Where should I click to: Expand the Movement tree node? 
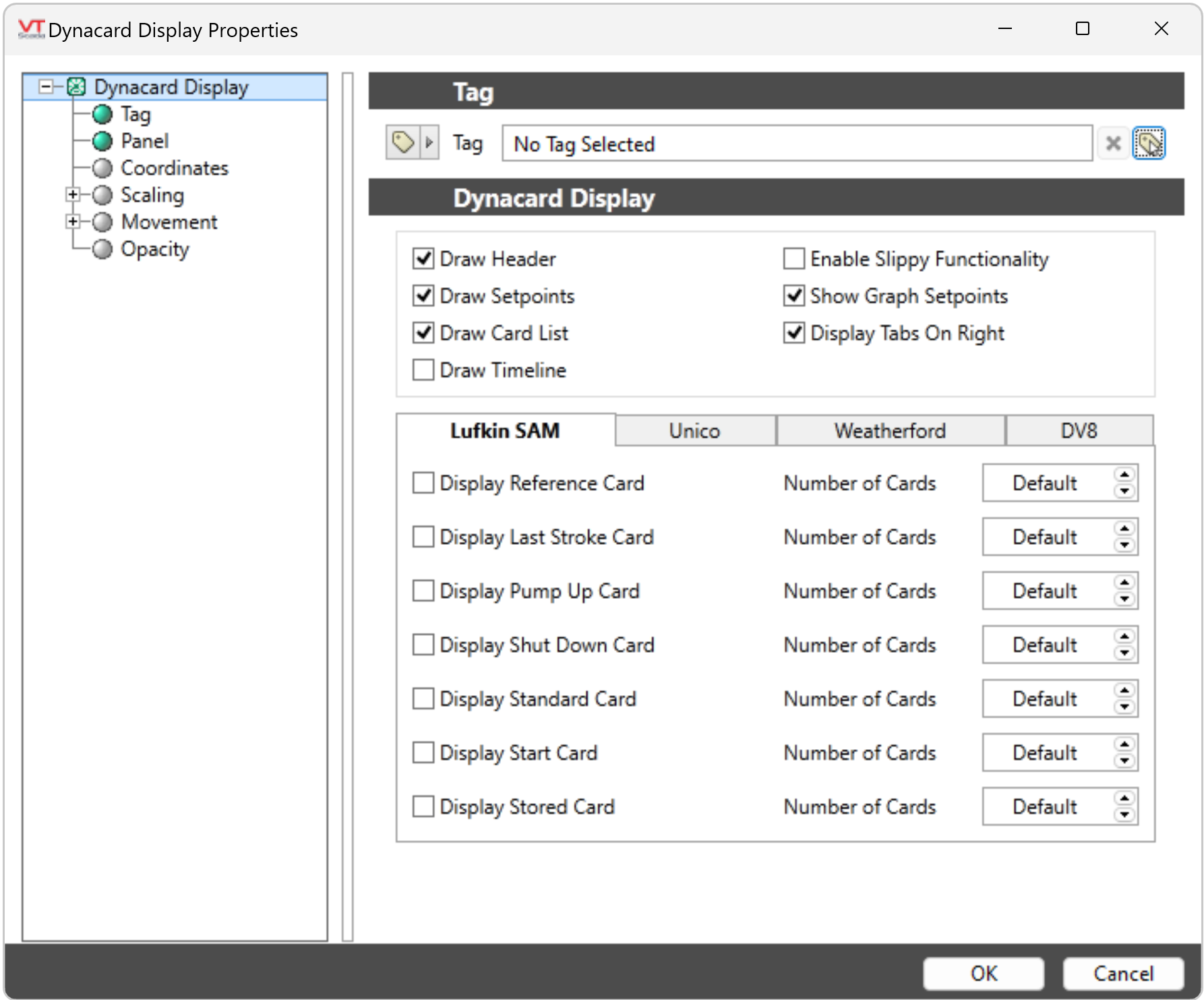click(x=73, y=222)
